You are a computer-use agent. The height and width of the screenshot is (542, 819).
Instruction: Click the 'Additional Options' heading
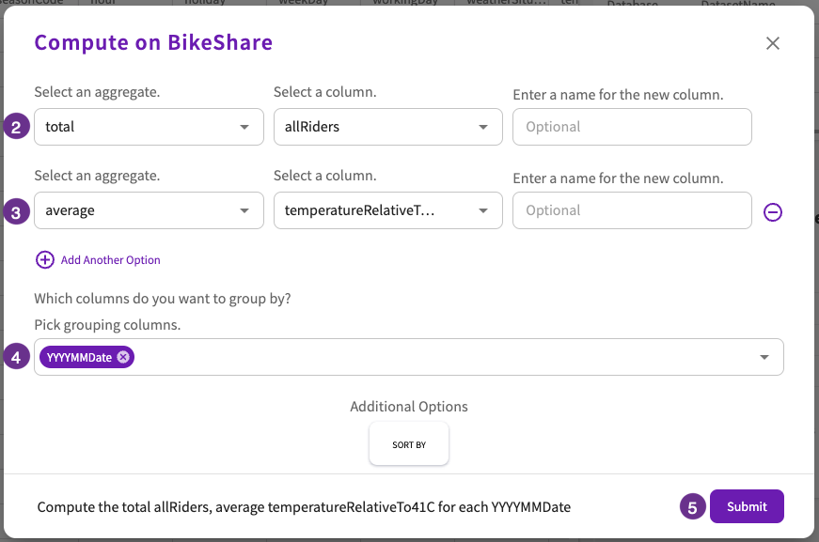(x=409, y=407)
